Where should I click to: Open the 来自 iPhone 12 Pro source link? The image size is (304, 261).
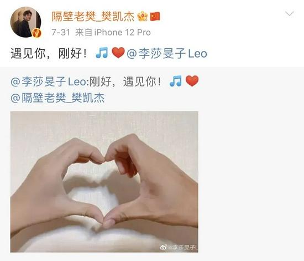(113, 32)
